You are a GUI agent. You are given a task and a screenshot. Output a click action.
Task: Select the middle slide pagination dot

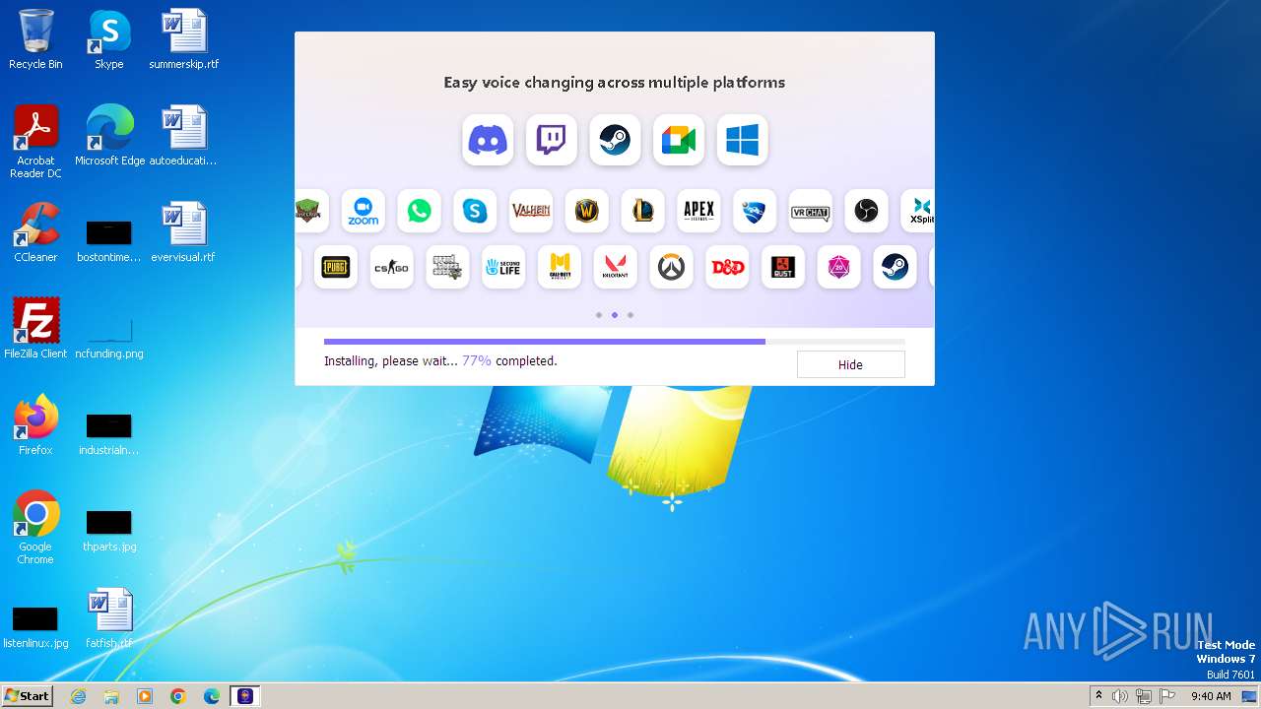615,315
